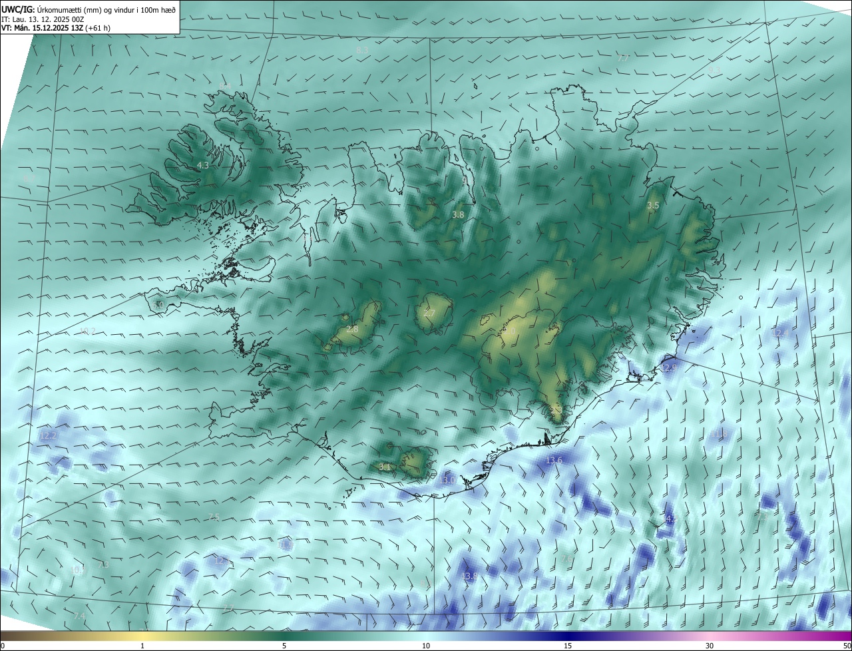The image size is (852, 651).
Task: Select the 7.3 value in the southwest corner
Action: (x=103, y=564)
